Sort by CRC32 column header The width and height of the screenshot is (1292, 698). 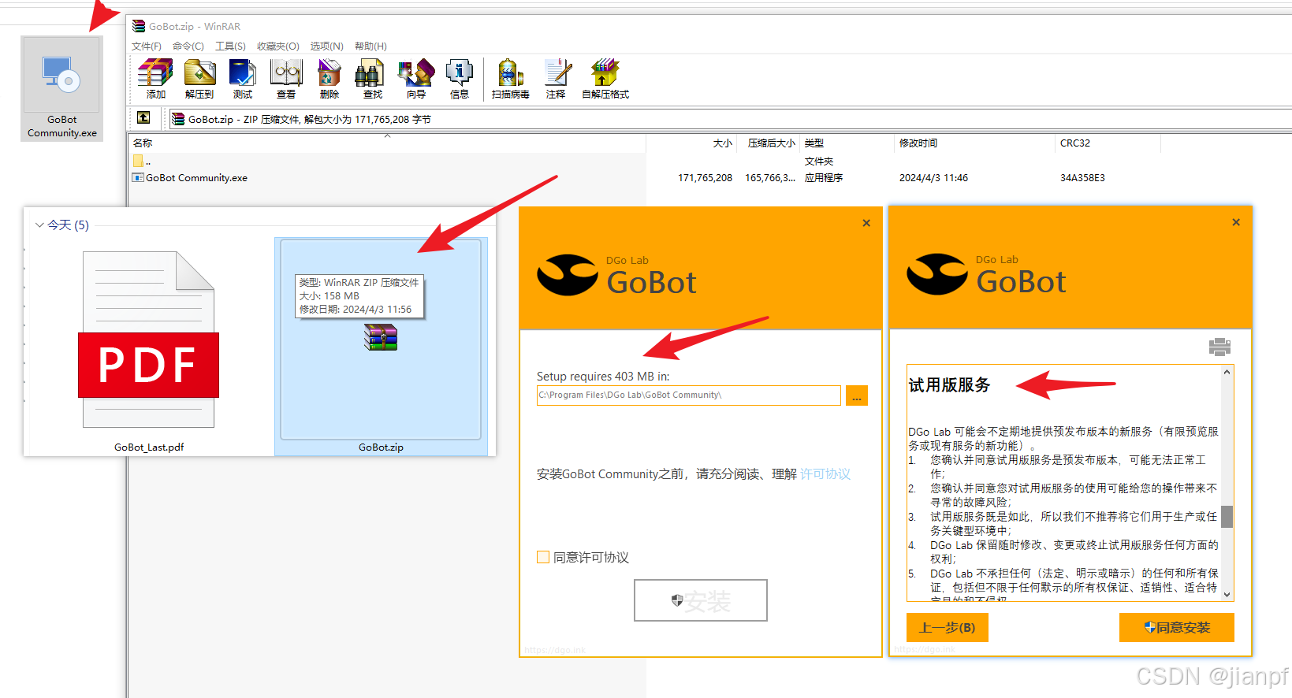(x=1108, y=143)
